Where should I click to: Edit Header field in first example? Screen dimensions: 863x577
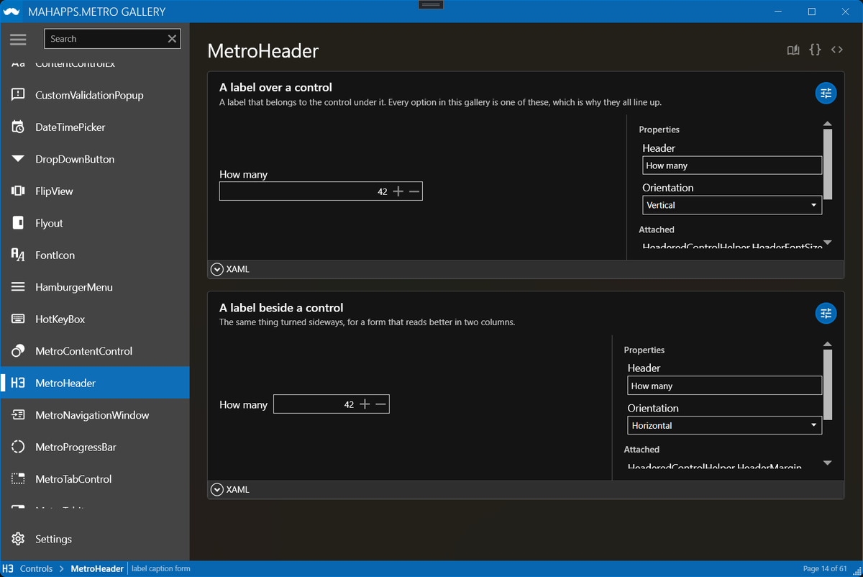732,165
